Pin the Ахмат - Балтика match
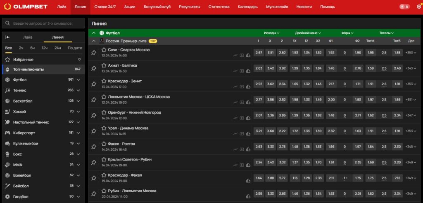423x203 pixels. (x=94, y=68)
